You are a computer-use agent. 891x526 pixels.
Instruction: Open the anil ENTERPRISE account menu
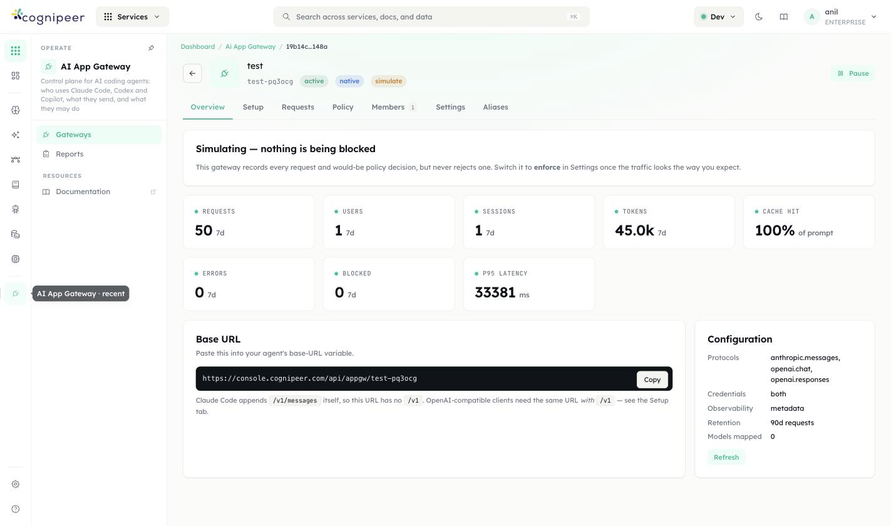[x=840, y=17]
